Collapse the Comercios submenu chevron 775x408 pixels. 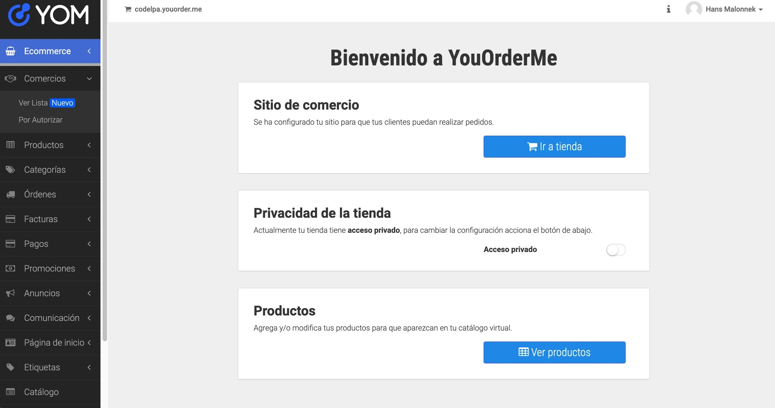(x=89, y=78)
